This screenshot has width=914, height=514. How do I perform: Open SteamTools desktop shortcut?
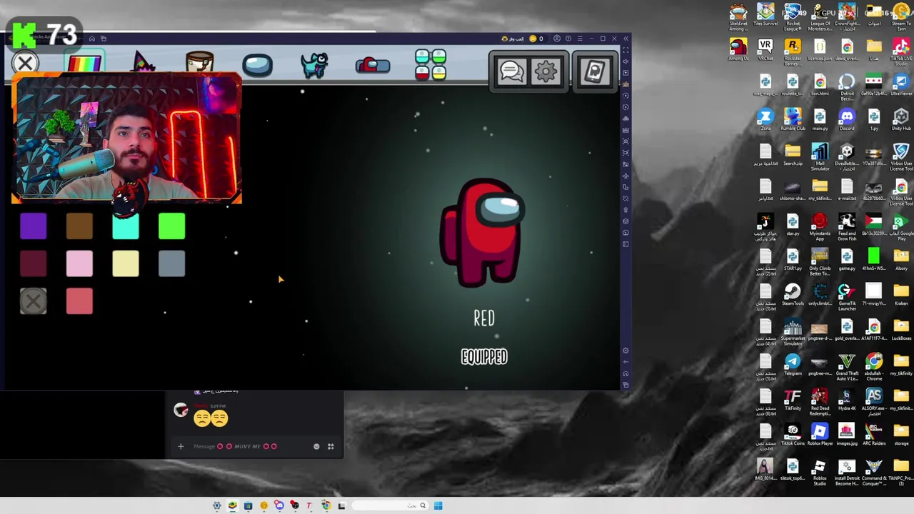(x=793, y=295)
